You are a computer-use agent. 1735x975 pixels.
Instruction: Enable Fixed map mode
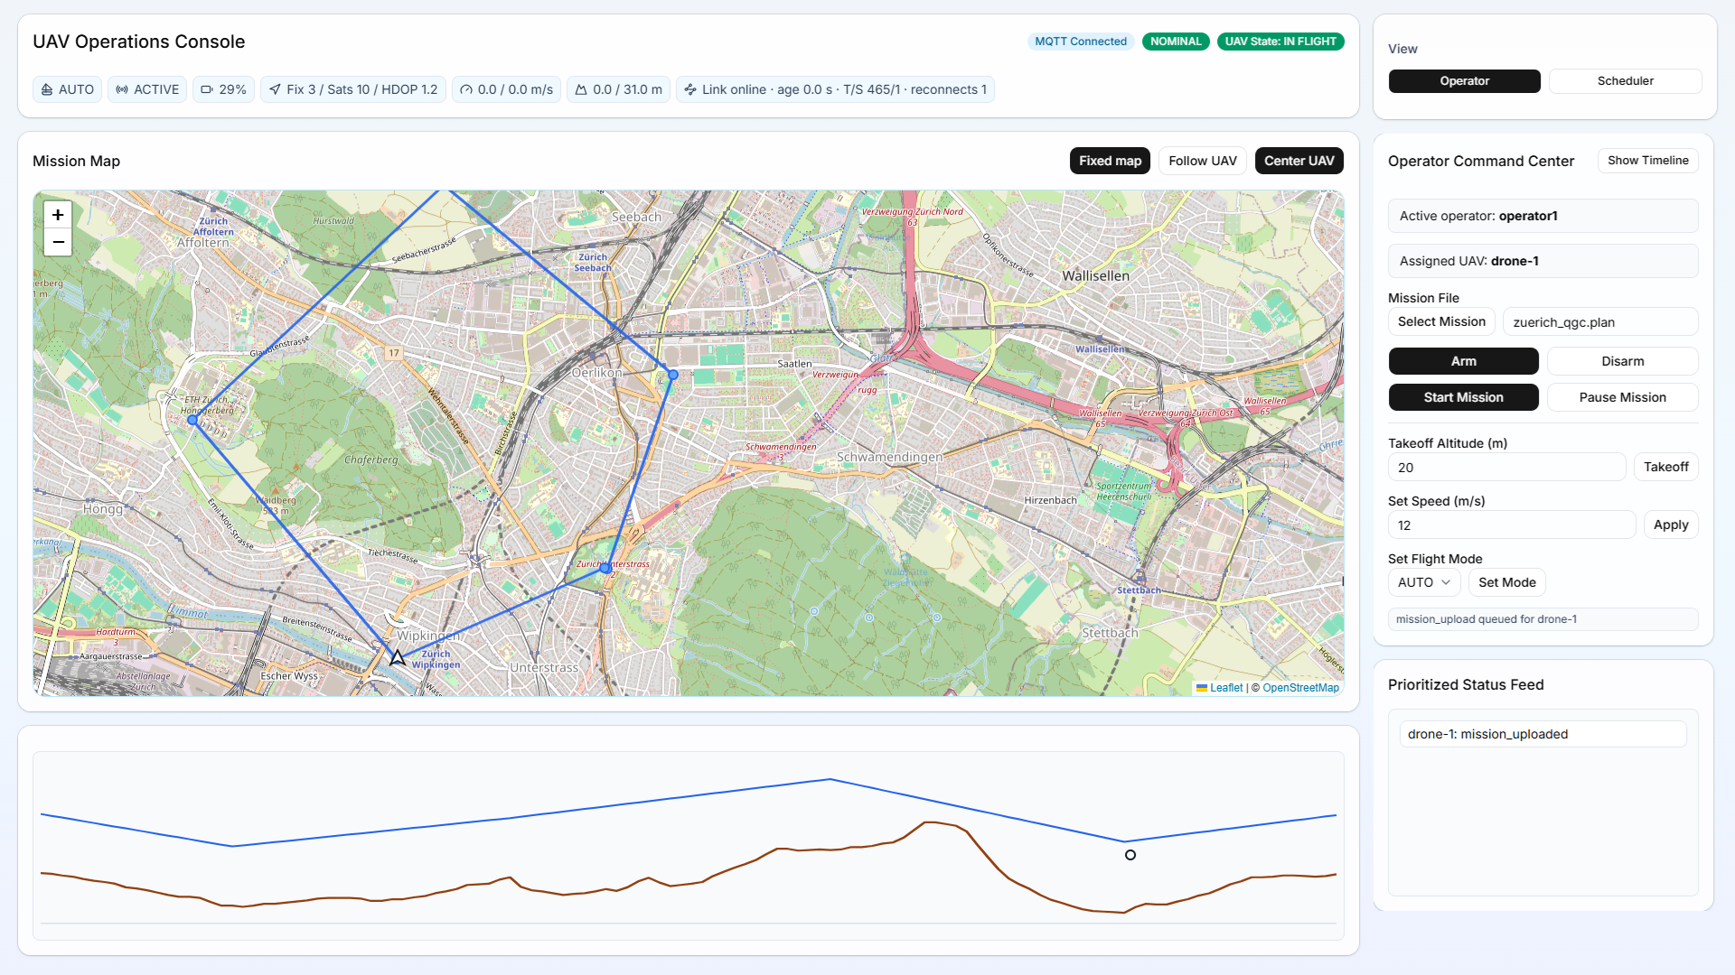[x=1110, y=161]
